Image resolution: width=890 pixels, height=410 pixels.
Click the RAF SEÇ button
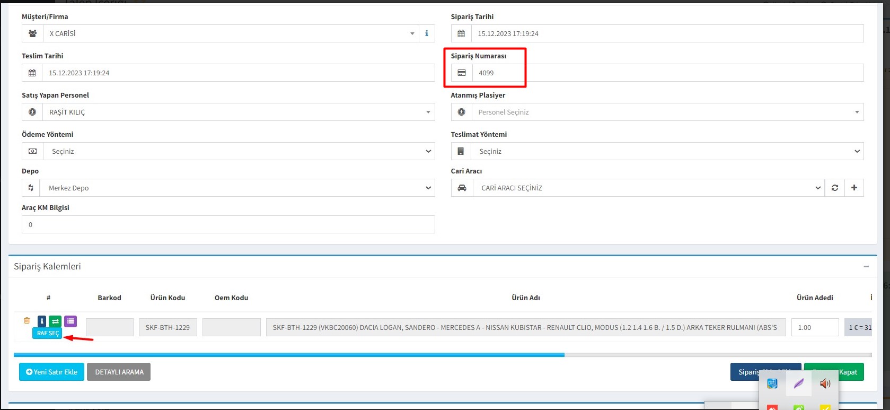(x=48, y=333)
